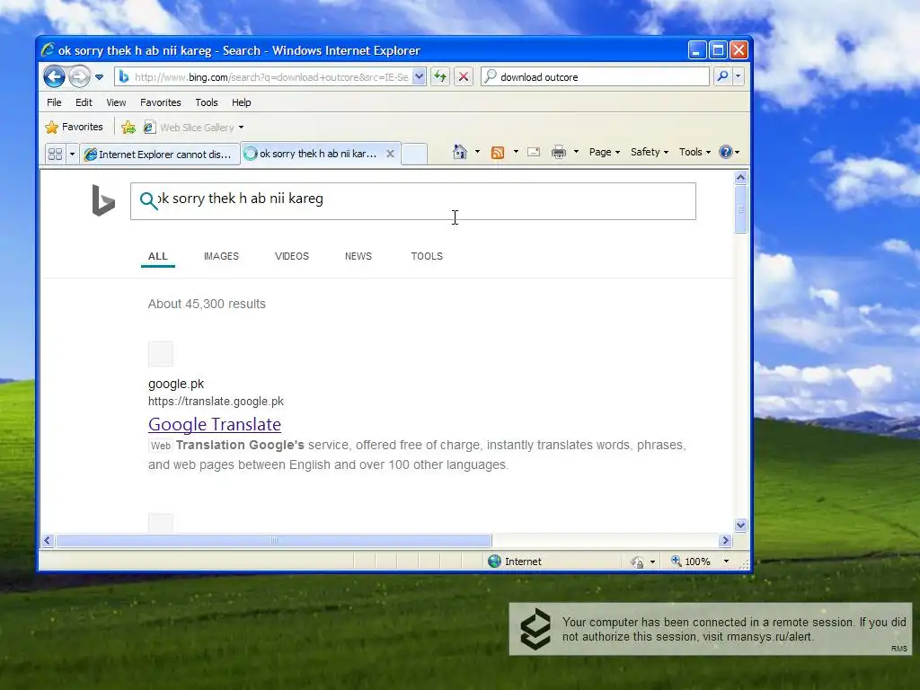Image resolution: width=920 pixels, height=690 pixels.
Task: Click the Bing search query text box
Action: [413, 200]
